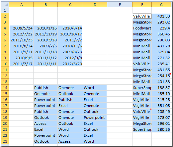Click the commented cell with 254.15

coord(161,76)
